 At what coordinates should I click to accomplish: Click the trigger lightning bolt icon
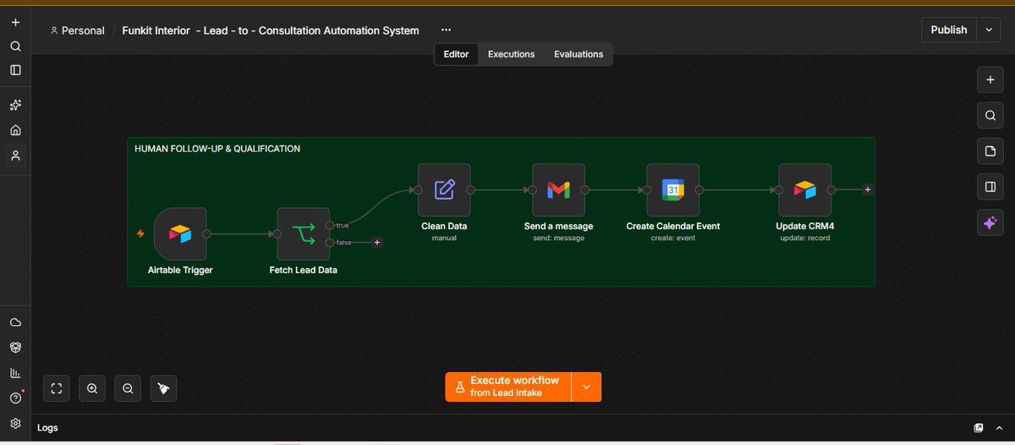pos(140,233)
